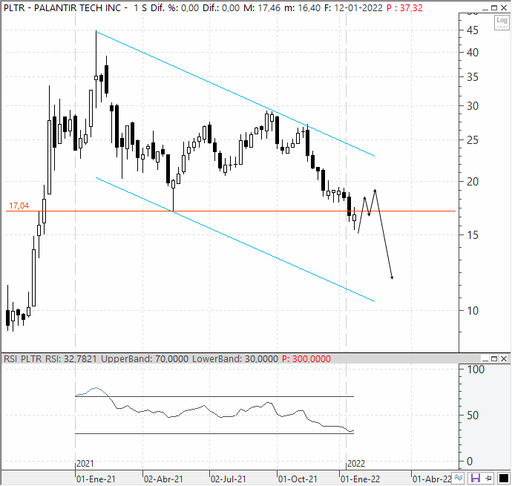
Task: Minimize the RSI indicator panel
Action: [x=485, y=359]
